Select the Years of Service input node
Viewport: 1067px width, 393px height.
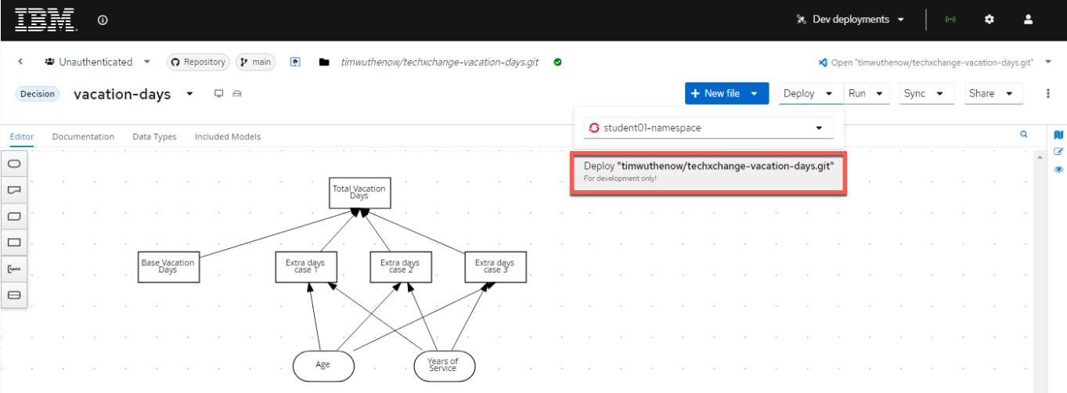click(444, 366)
